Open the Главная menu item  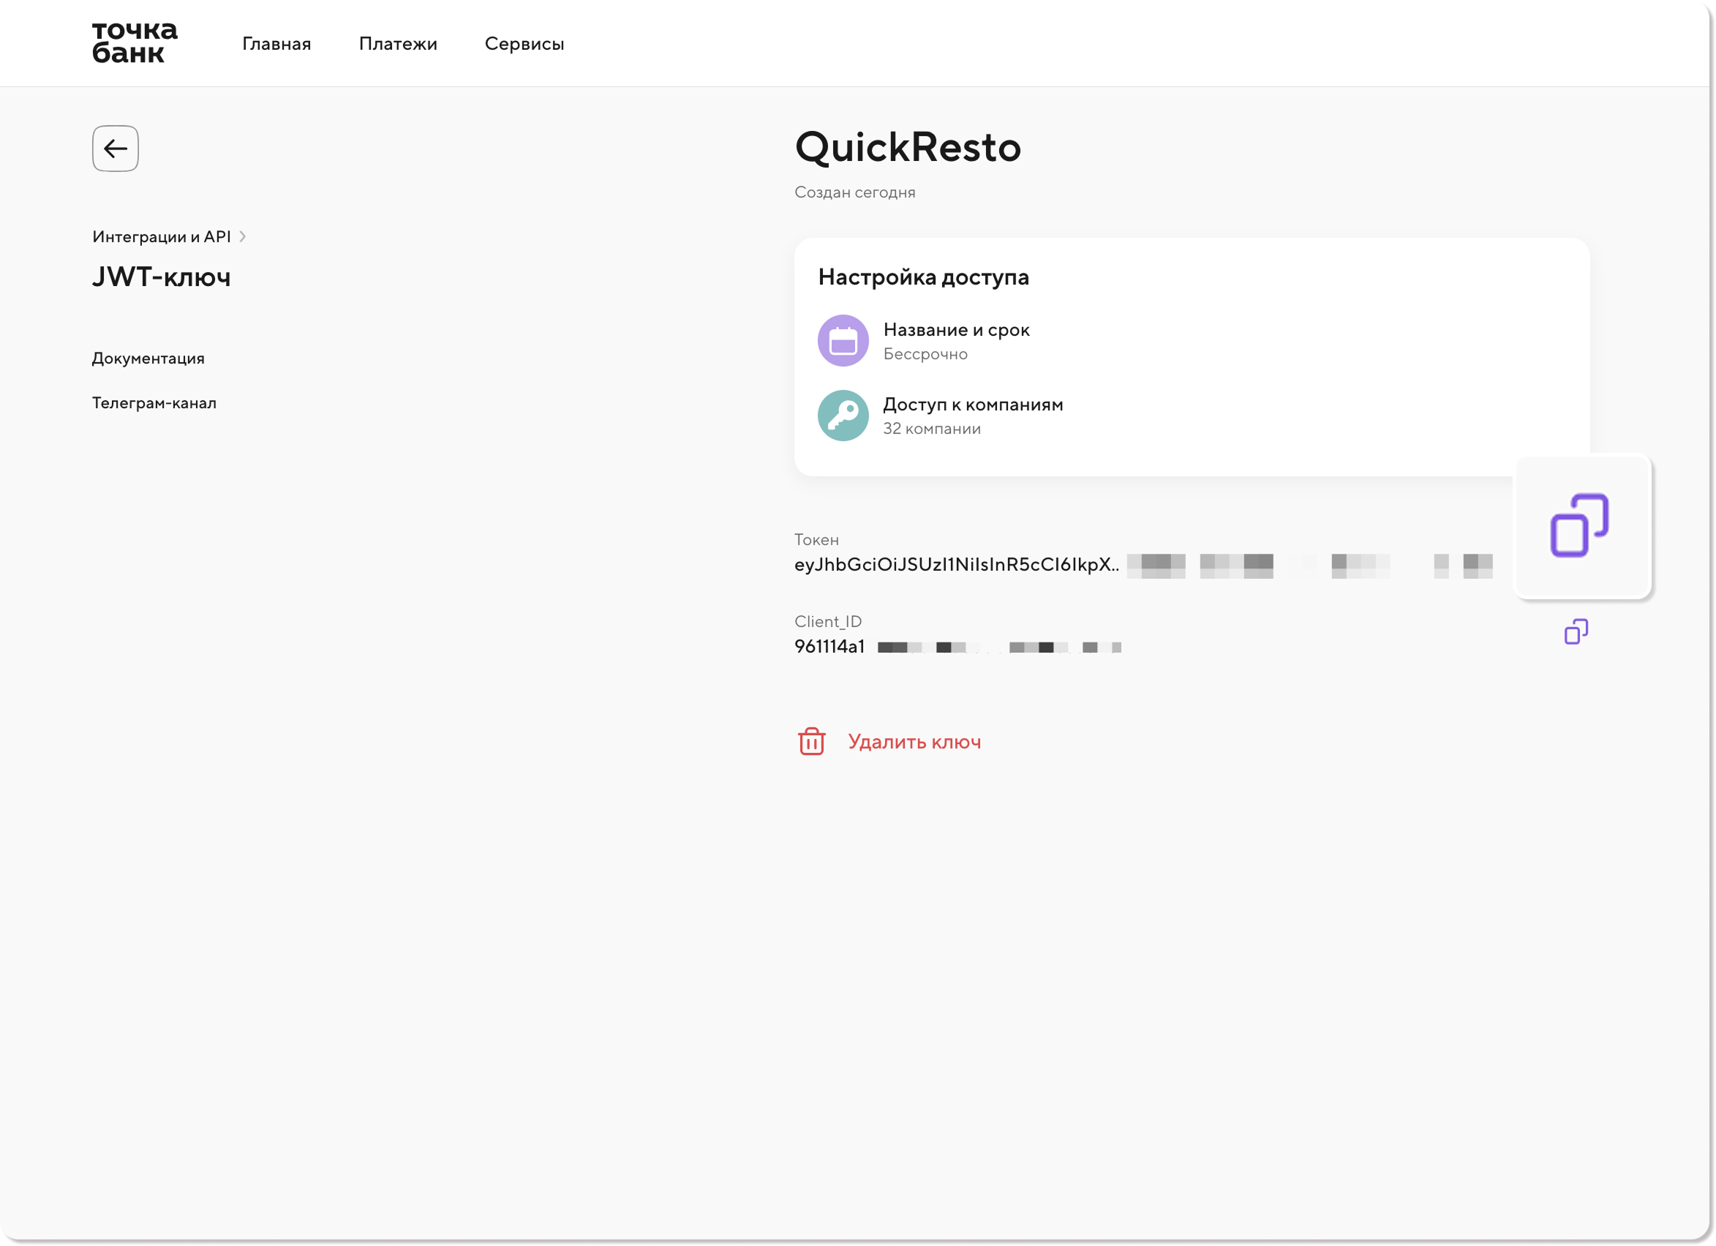[x=276, y=44]
